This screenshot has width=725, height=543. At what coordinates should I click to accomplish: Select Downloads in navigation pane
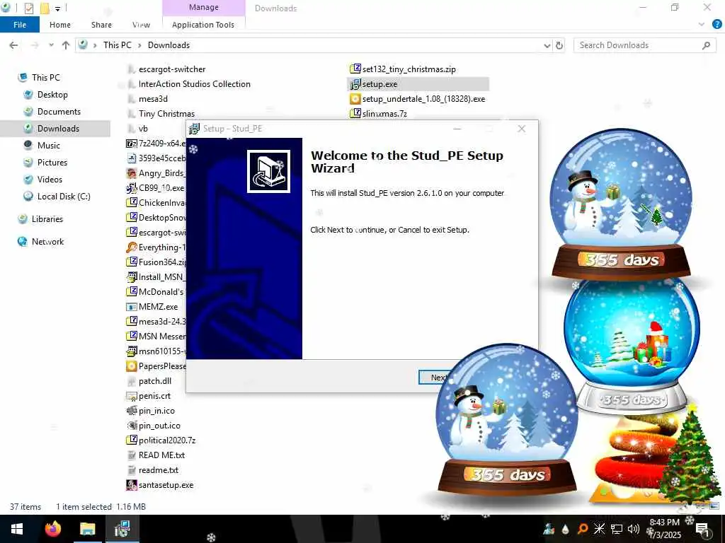point(58,129)
